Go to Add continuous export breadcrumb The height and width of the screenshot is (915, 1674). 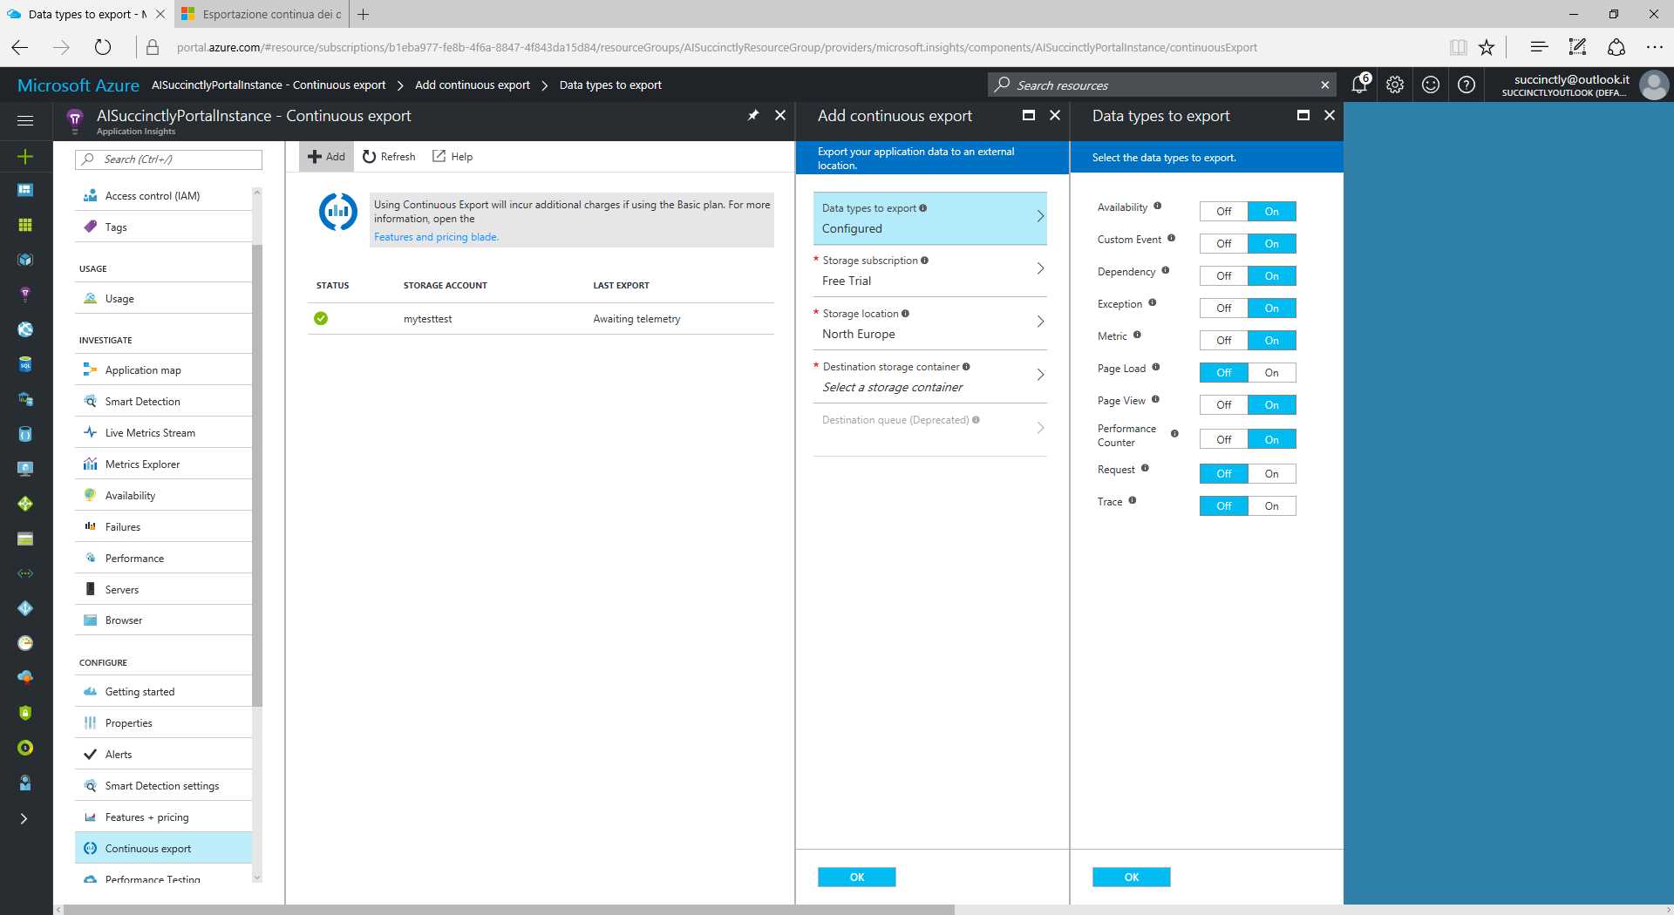[472, 85]
